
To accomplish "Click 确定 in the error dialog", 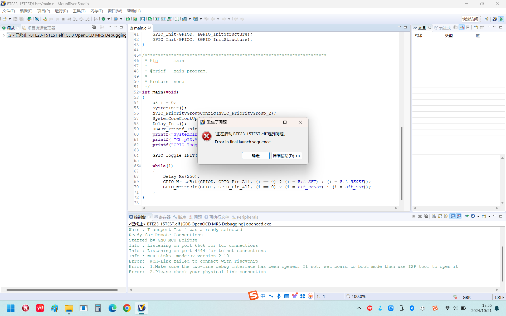I will (x=256, y=156).
